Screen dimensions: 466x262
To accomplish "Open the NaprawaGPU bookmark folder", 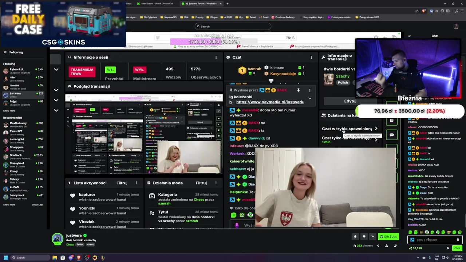I will click(169, 17).
